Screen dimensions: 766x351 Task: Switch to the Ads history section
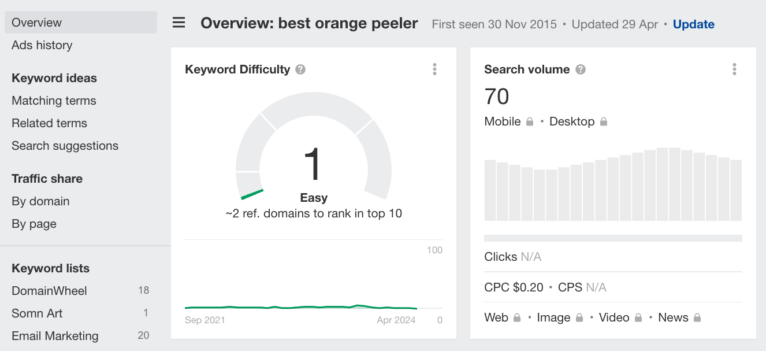(42, 45)
